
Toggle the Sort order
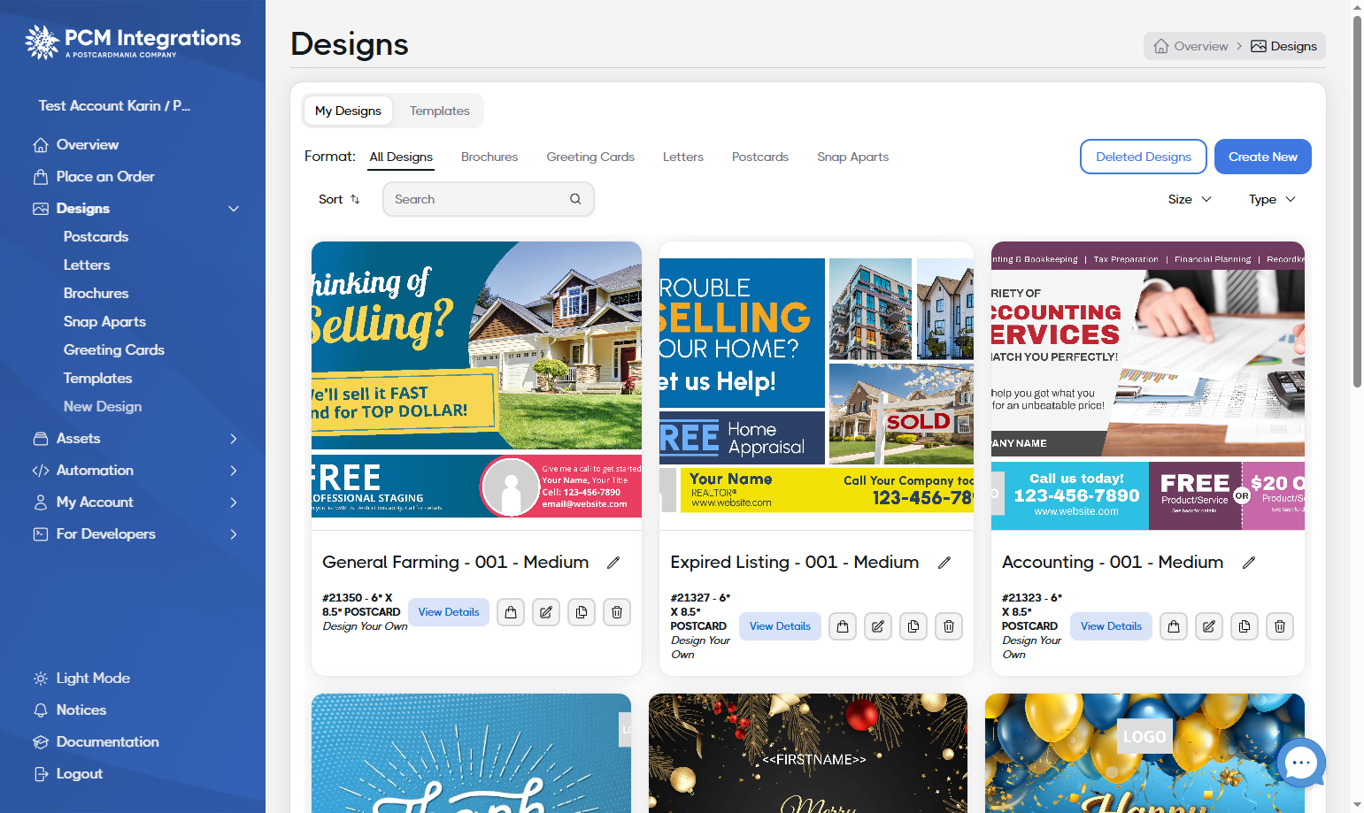(340, 199)
